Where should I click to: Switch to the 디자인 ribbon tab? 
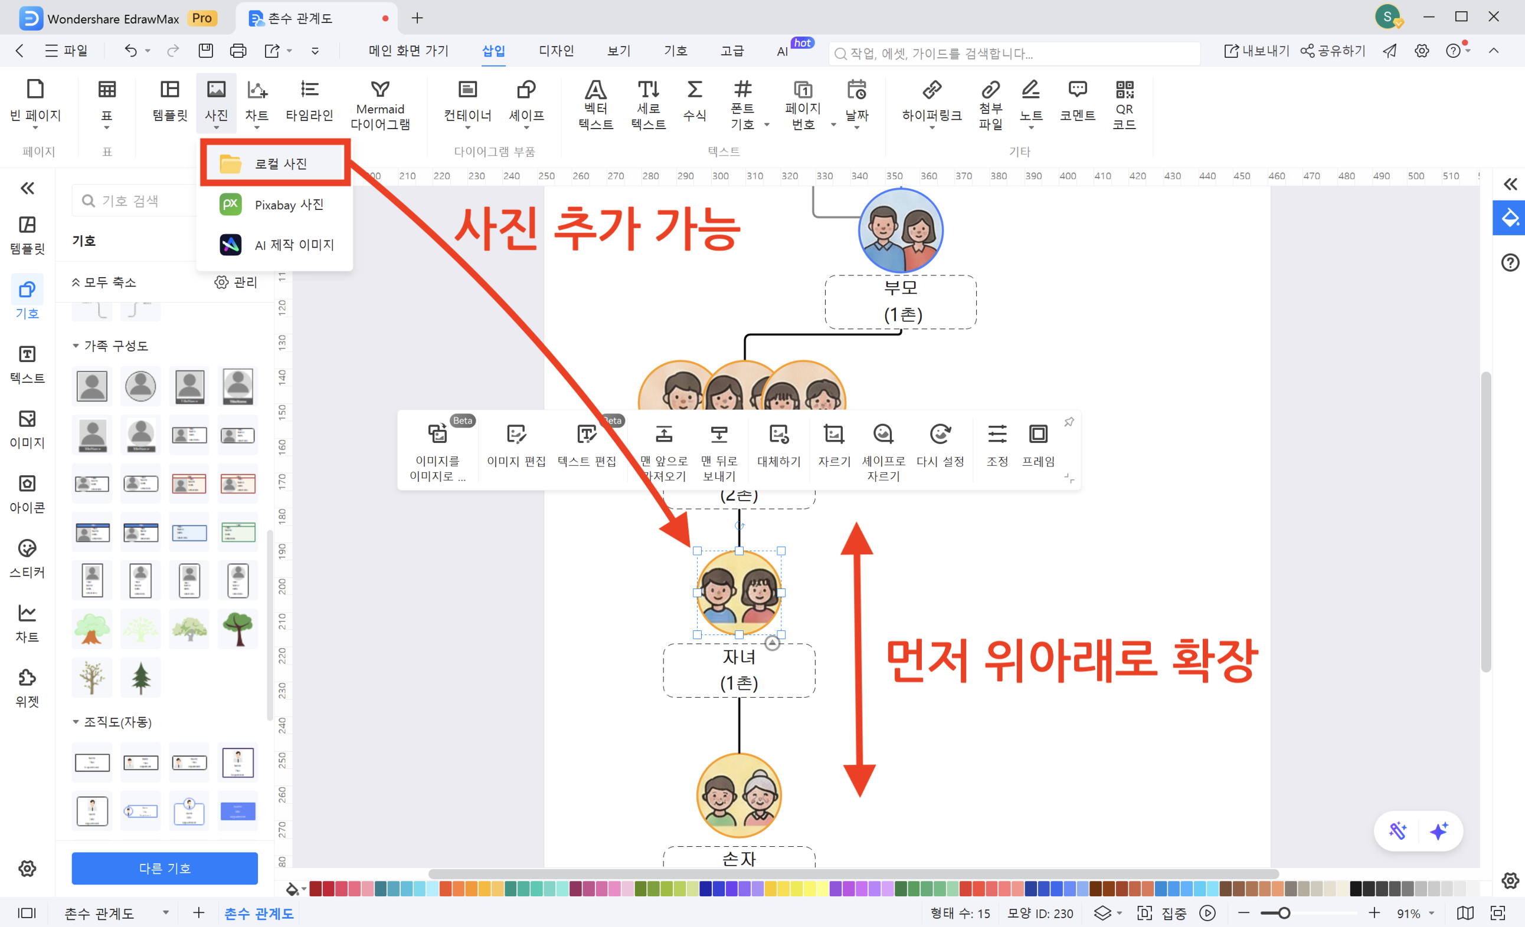coord(556,51)
